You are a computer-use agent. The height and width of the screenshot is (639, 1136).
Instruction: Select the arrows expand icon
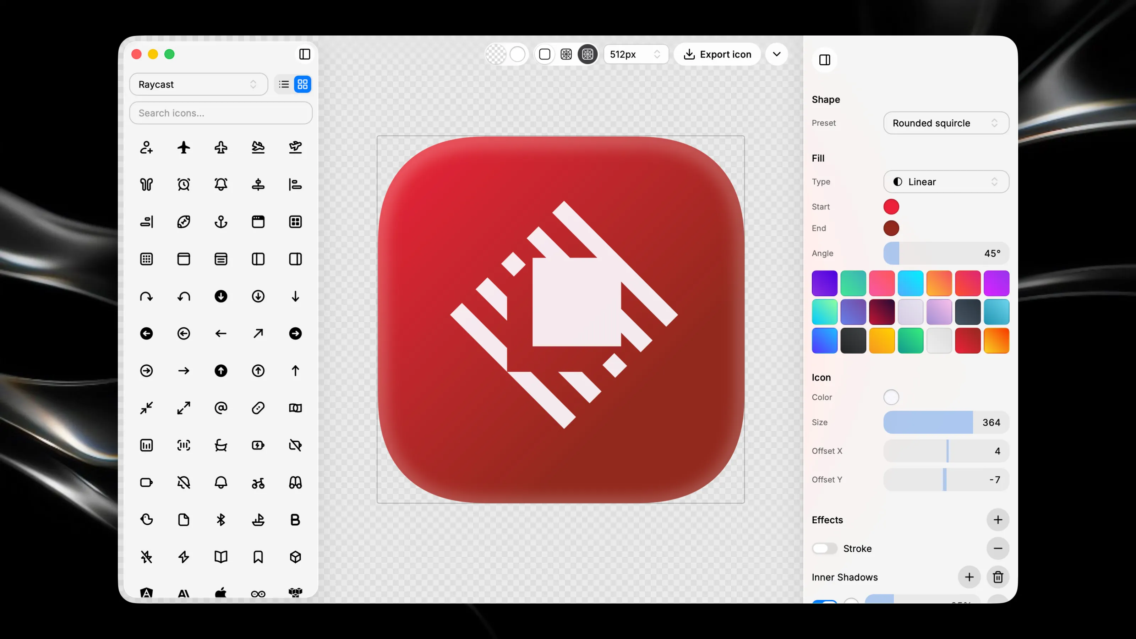184,408
